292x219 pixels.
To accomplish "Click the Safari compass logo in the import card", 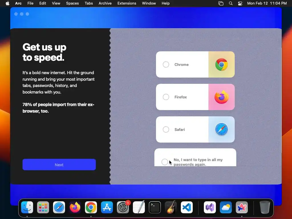I will (221, 129).
